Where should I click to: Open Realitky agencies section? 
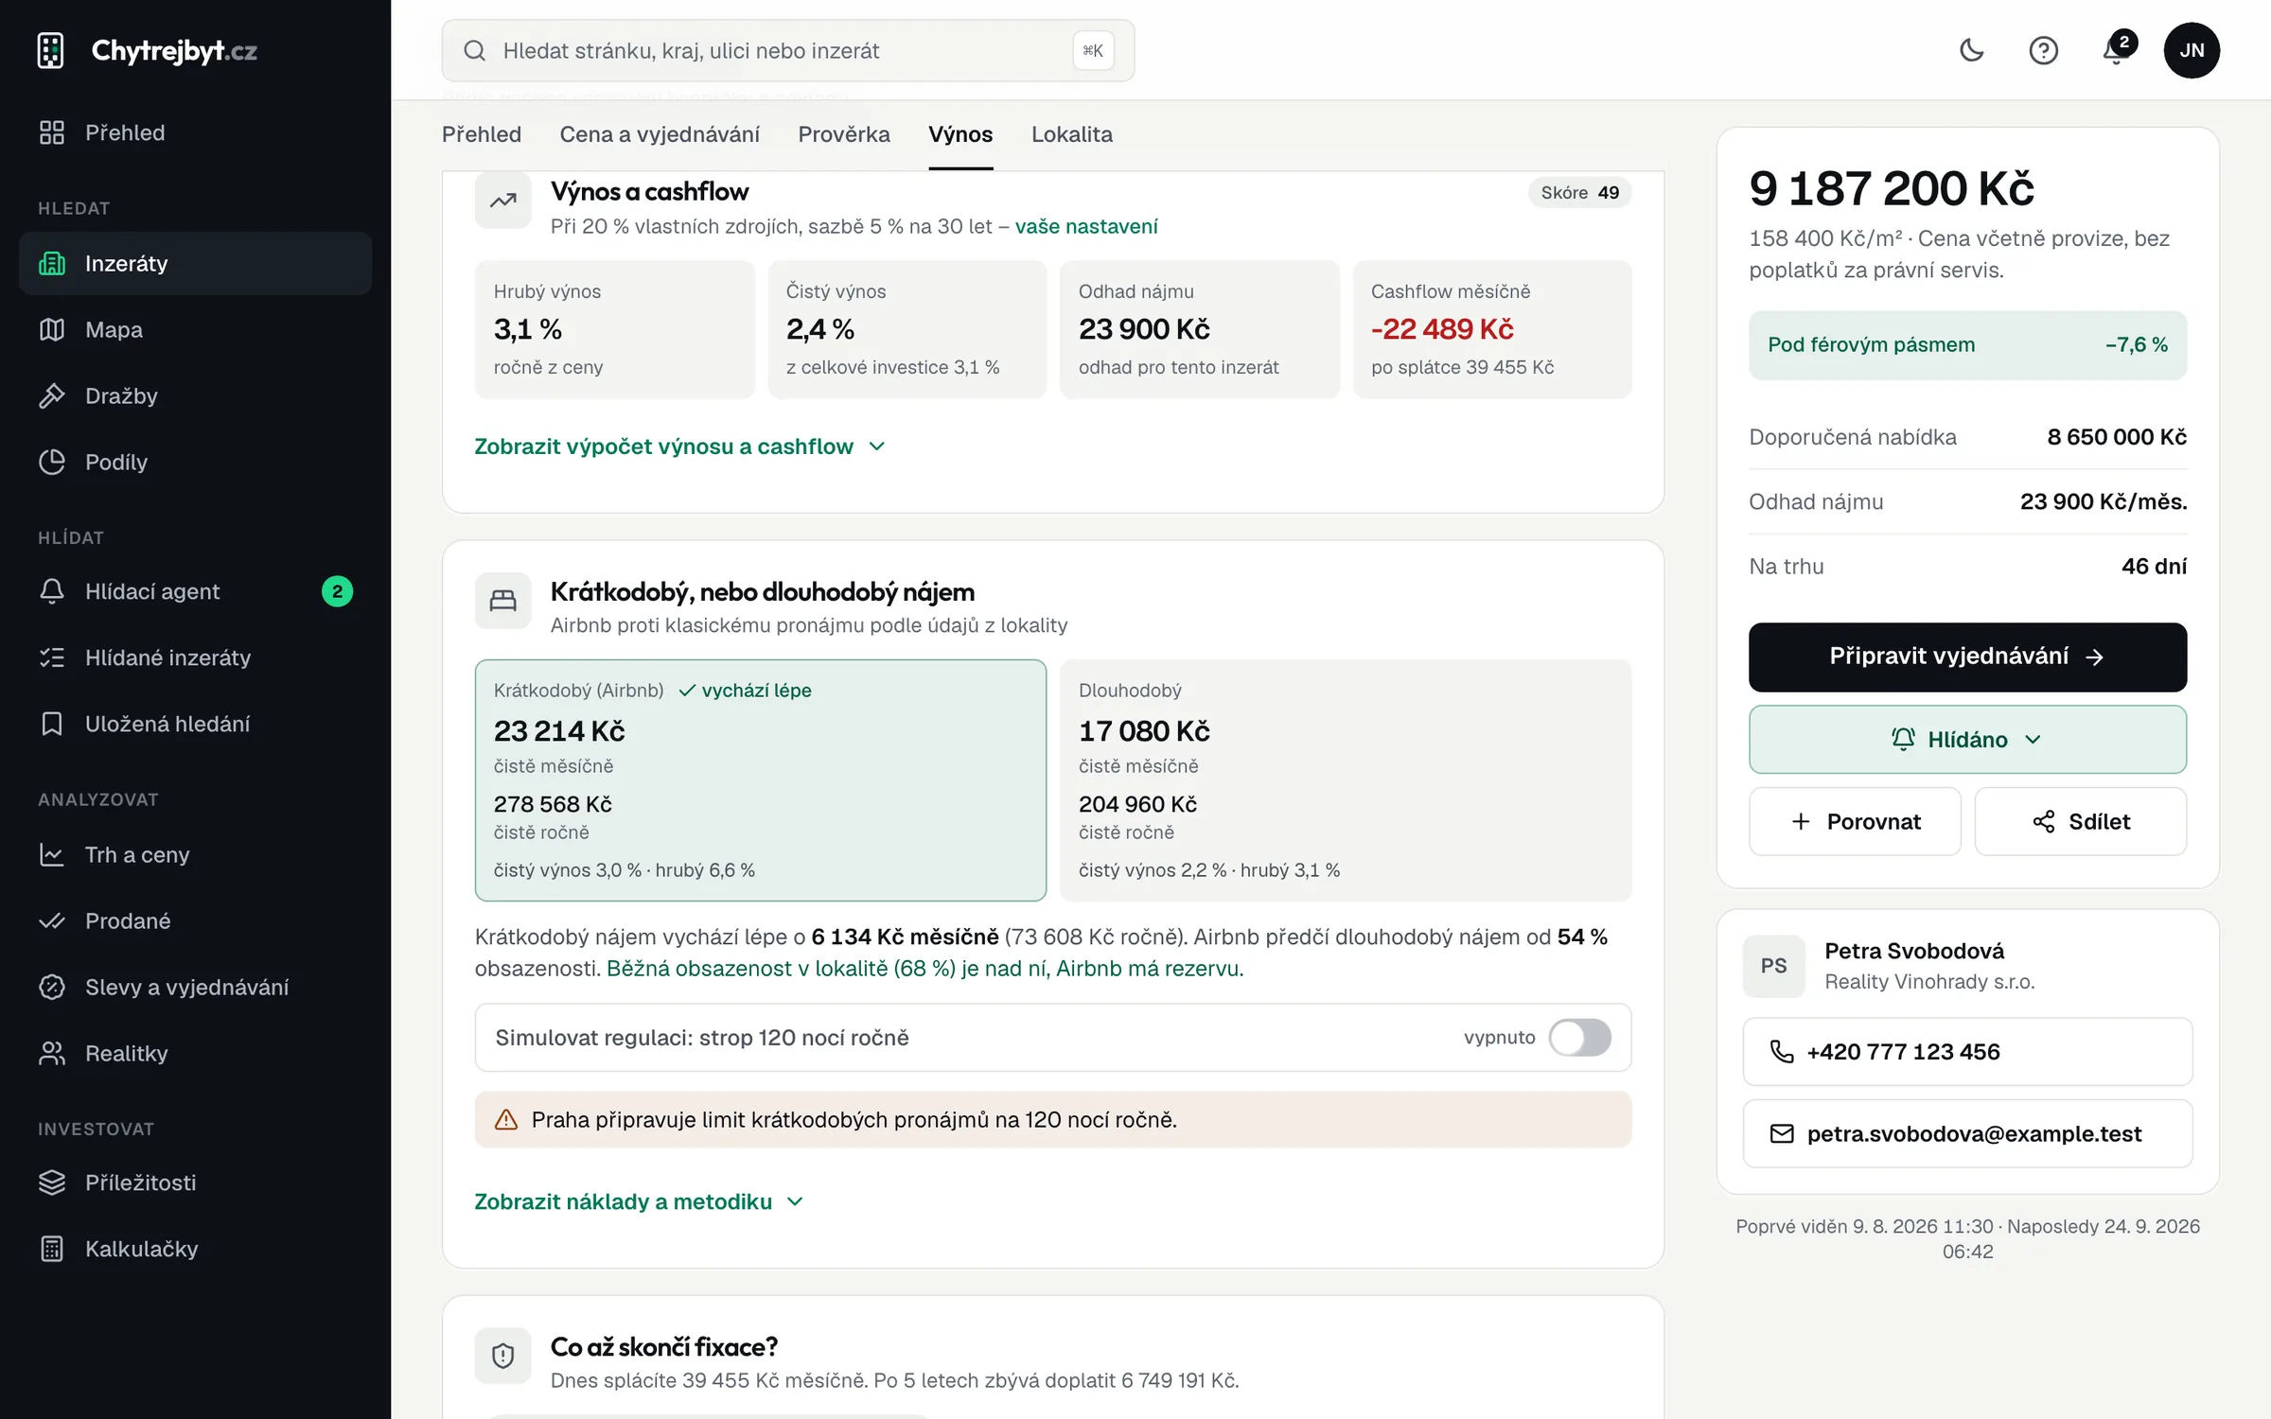point(195,1053)
